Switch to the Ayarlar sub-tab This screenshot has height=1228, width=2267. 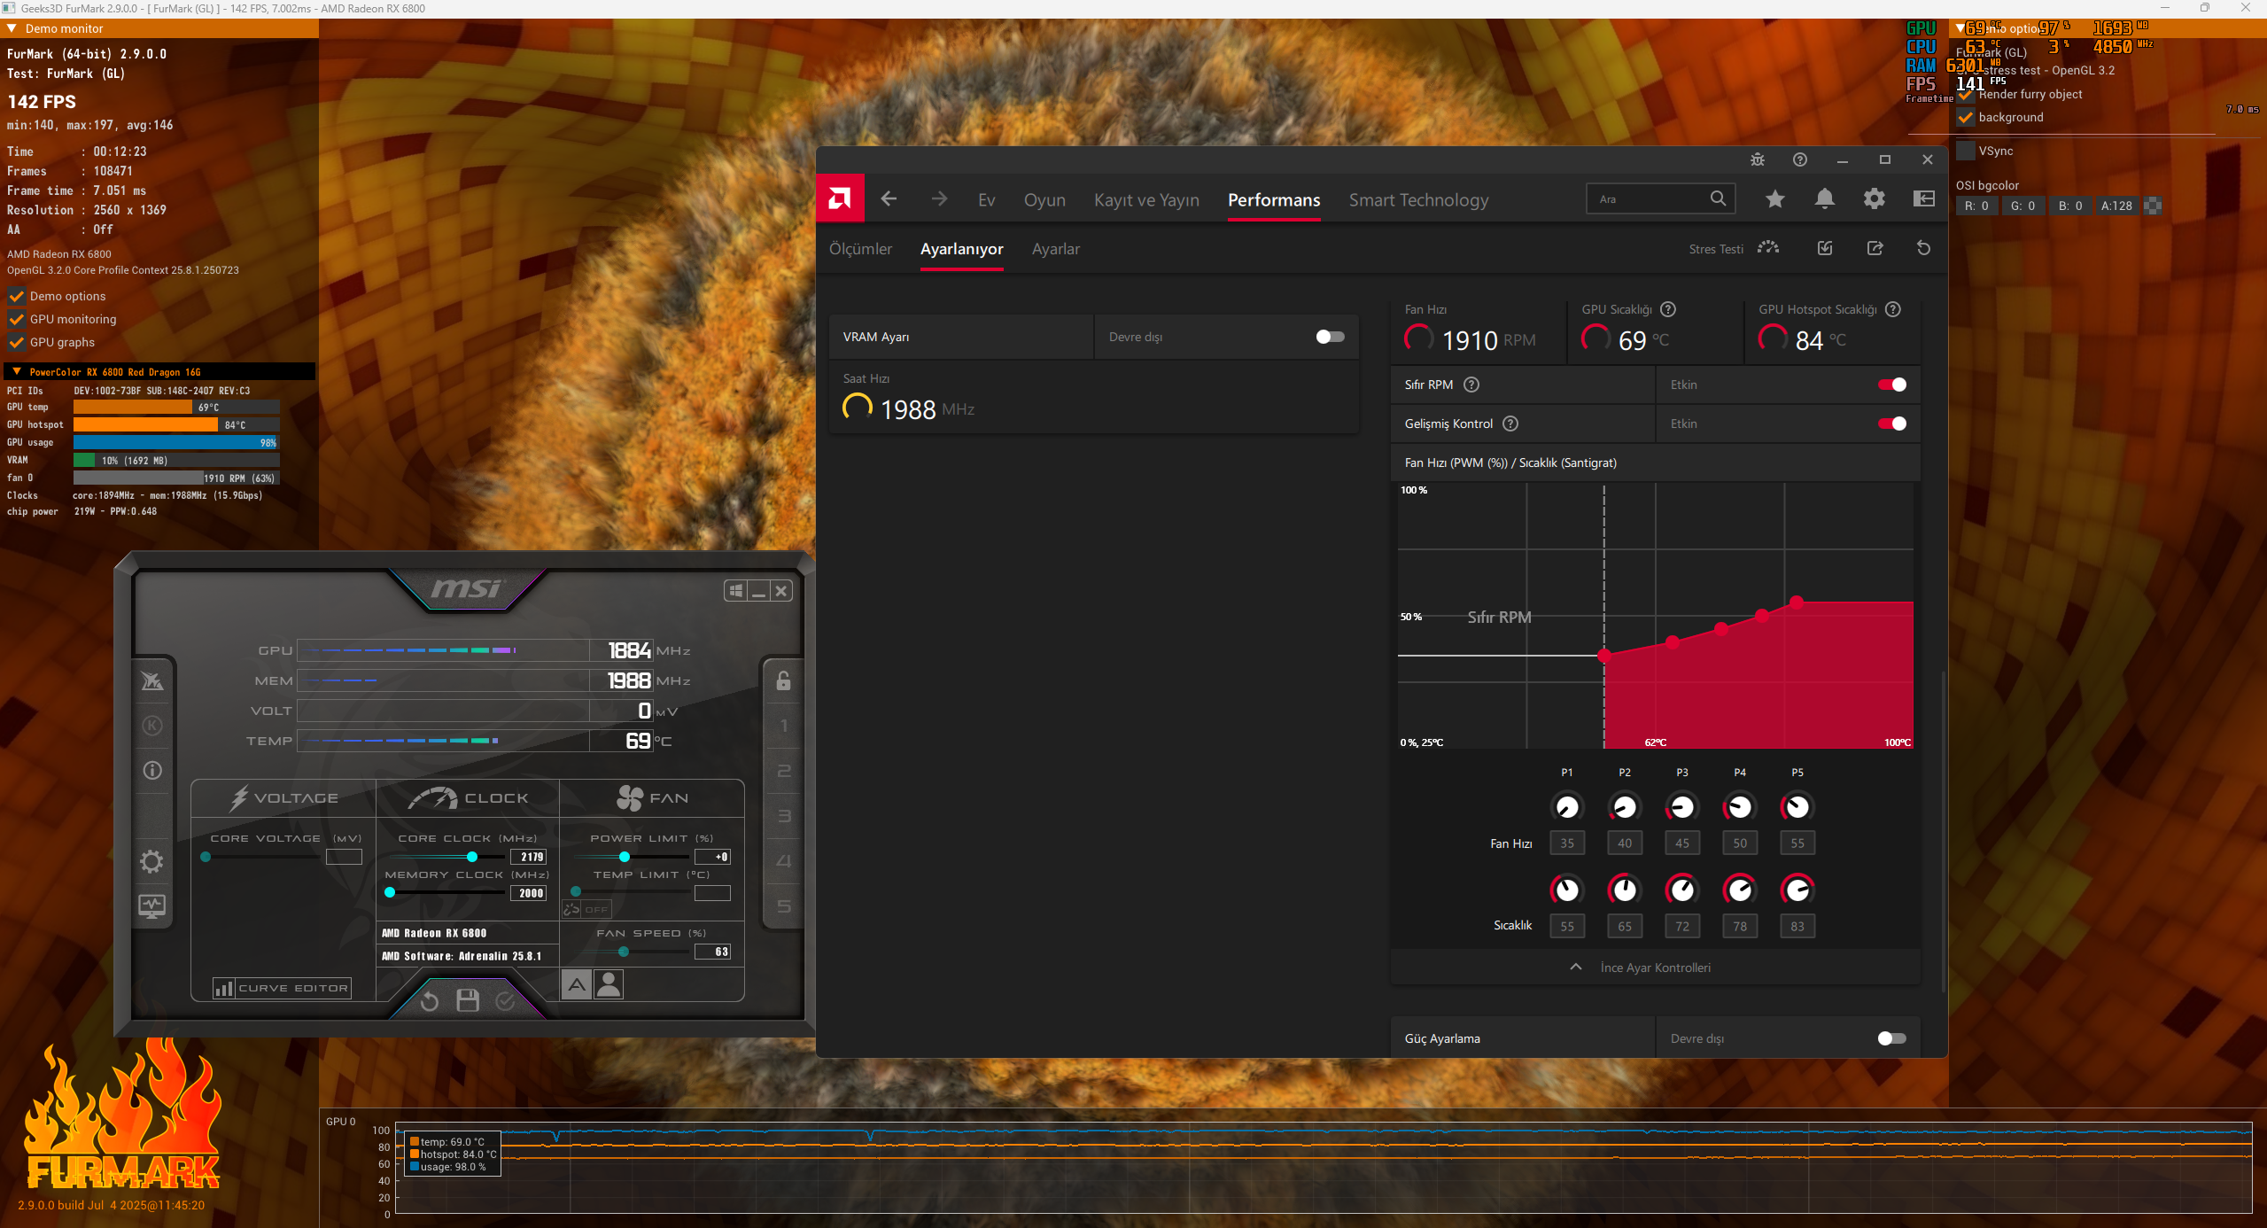1055,249
